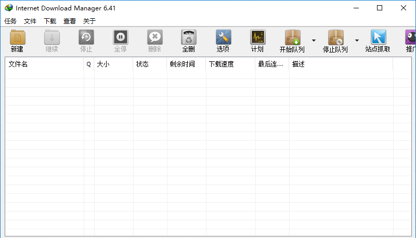Open 选项 (Options) wrench icon
Image resolution: width=416 pixels, height=238 pixels.
223,37
